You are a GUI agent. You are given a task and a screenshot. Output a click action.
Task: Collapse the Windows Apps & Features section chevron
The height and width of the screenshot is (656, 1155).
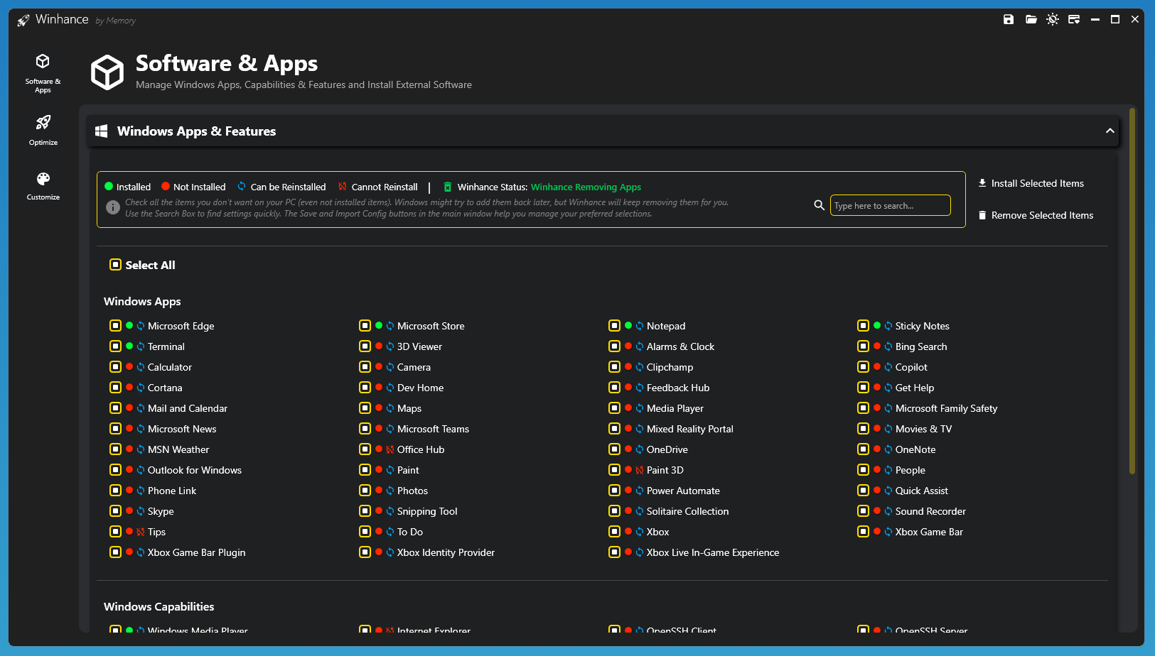[x=1110, y=131]
